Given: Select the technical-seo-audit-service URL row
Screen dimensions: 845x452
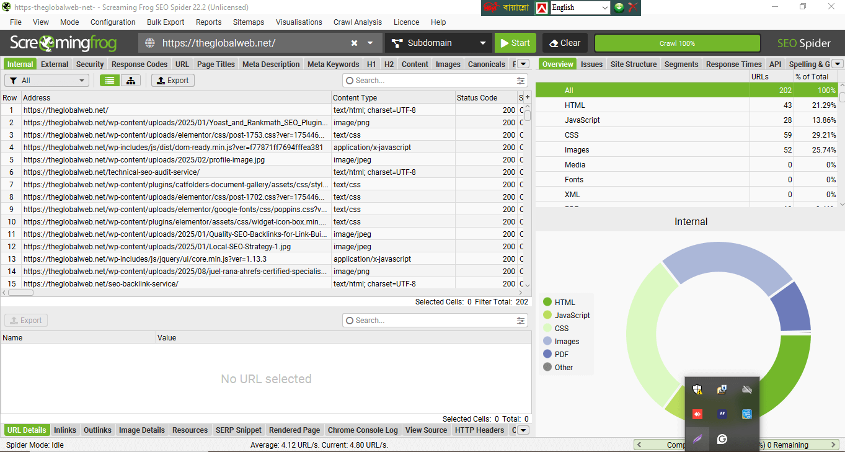Looking at the screenshot, I should coord(262,172).
